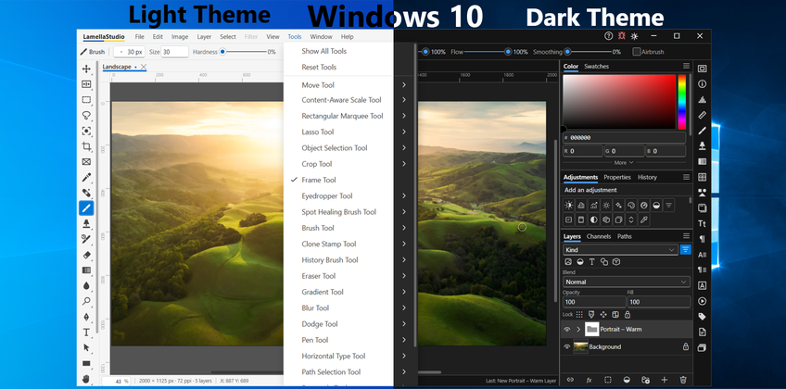Image resolution: width=786 pixels, height=389 pixels.
Task: Open the Adjustments panel hamburger menu
Action: pyautogui.click(x=686, y=177)
